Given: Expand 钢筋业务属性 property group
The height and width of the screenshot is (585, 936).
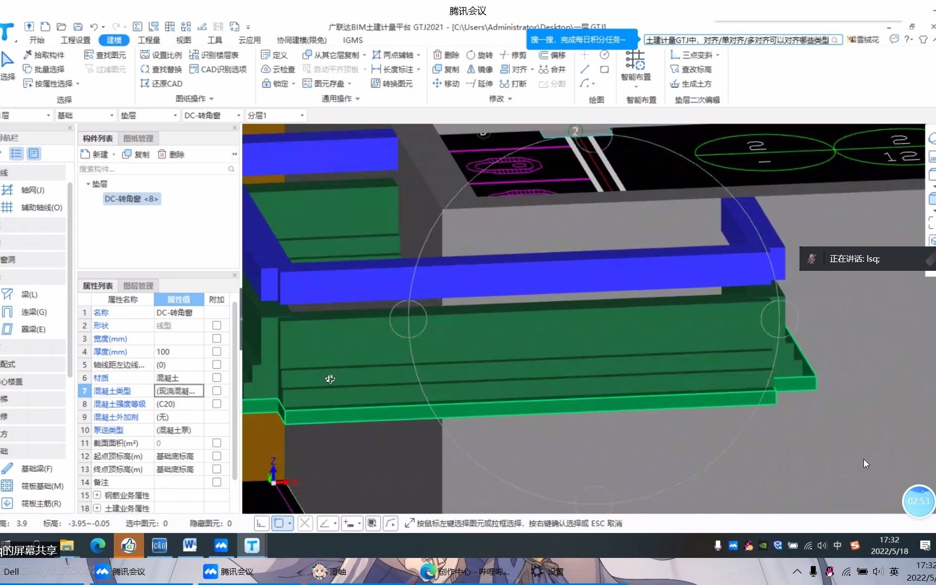Looking at the screenshot, I should [x=97, y=495].
